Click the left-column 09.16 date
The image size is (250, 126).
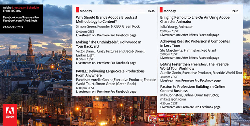151,11
